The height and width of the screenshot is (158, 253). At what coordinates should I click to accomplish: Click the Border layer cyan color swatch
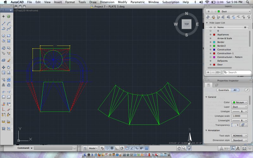[214, 42]
